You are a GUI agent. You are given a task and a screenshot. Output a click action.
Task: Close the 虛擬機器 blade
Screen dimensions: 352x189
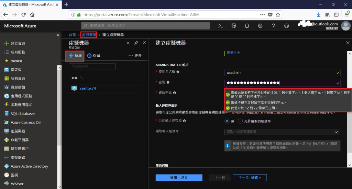pos(144,43)
